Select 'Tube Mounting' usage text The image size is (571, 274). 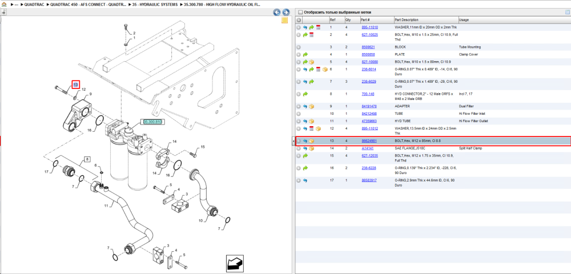coord(470,47)
